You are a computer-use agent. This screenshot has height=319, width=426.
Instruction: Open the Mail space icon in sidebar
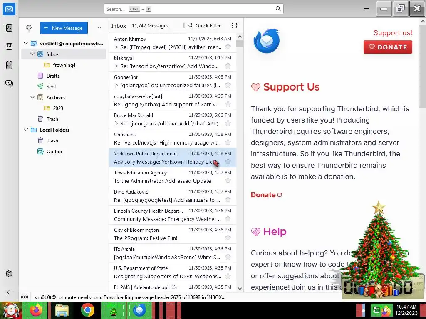coord(9,9)
